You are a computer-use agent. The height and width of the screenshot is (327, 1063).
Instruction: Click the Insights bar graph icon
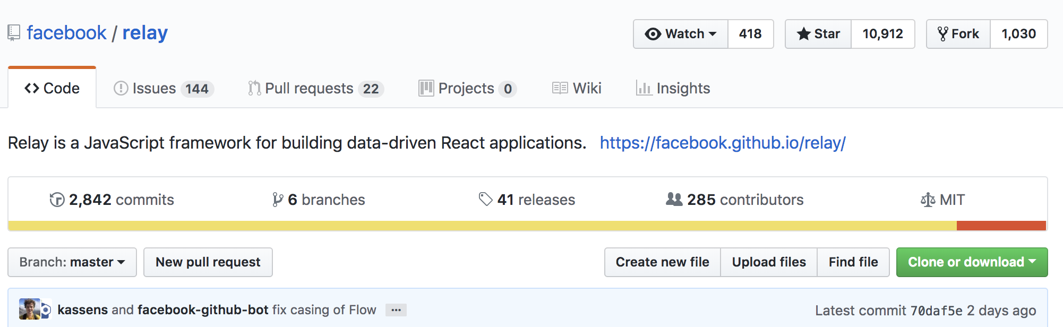pos(644,88)
